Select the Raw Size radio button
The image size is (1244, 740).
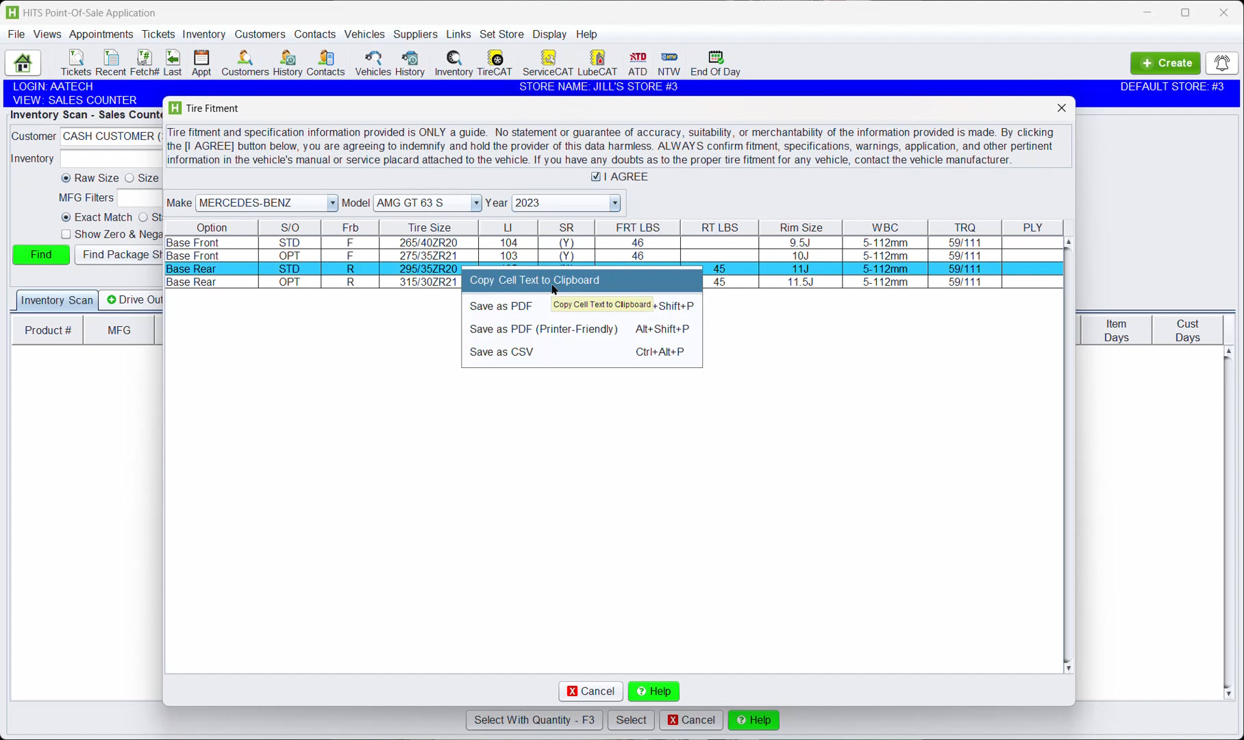click(66, 178)
